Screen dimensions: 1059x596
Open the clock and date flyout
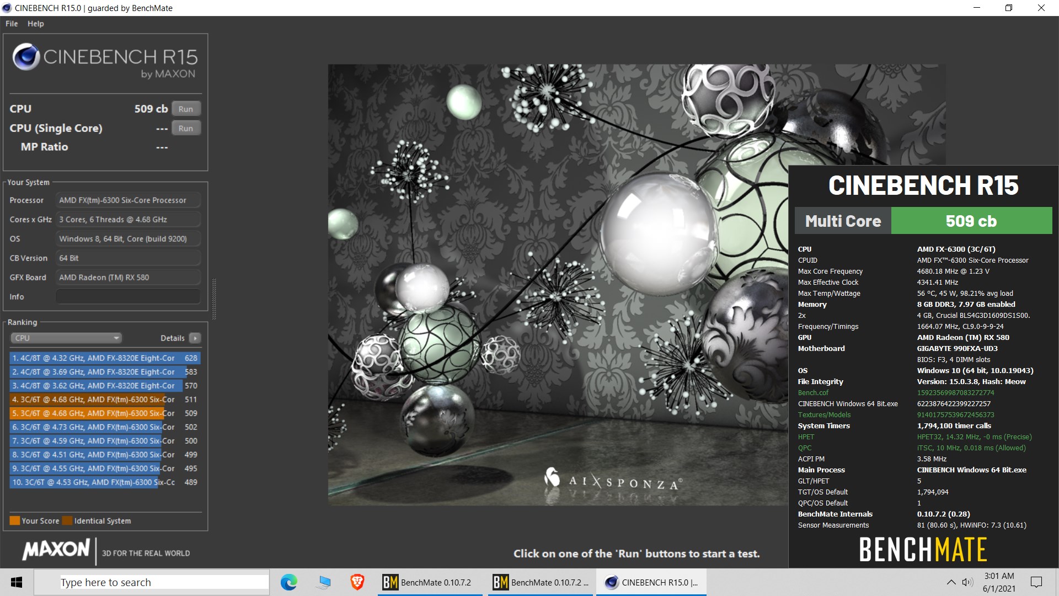click(x=999, y=582)
